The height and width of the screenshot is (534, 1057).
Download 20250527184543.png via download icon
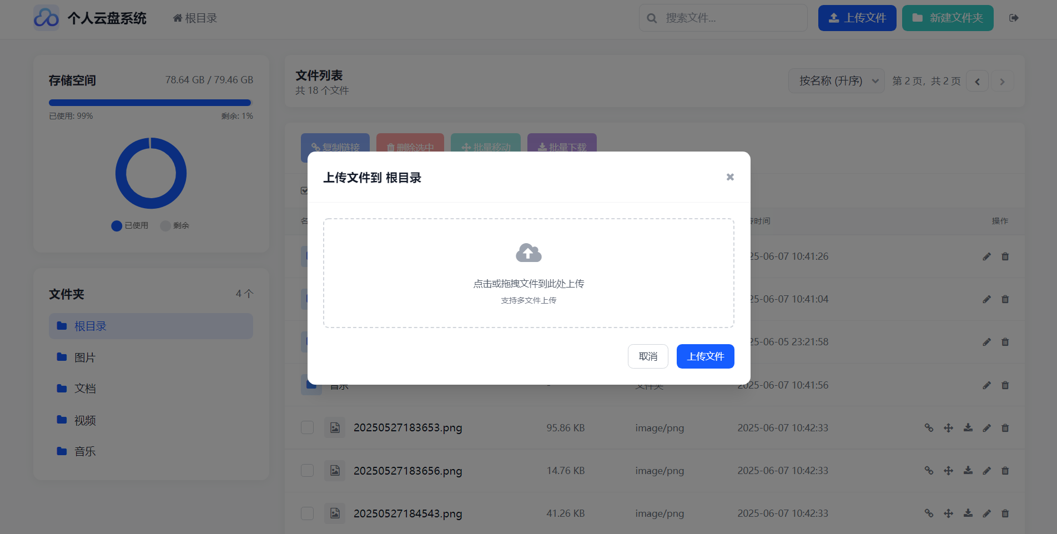[x=968, y=513]
